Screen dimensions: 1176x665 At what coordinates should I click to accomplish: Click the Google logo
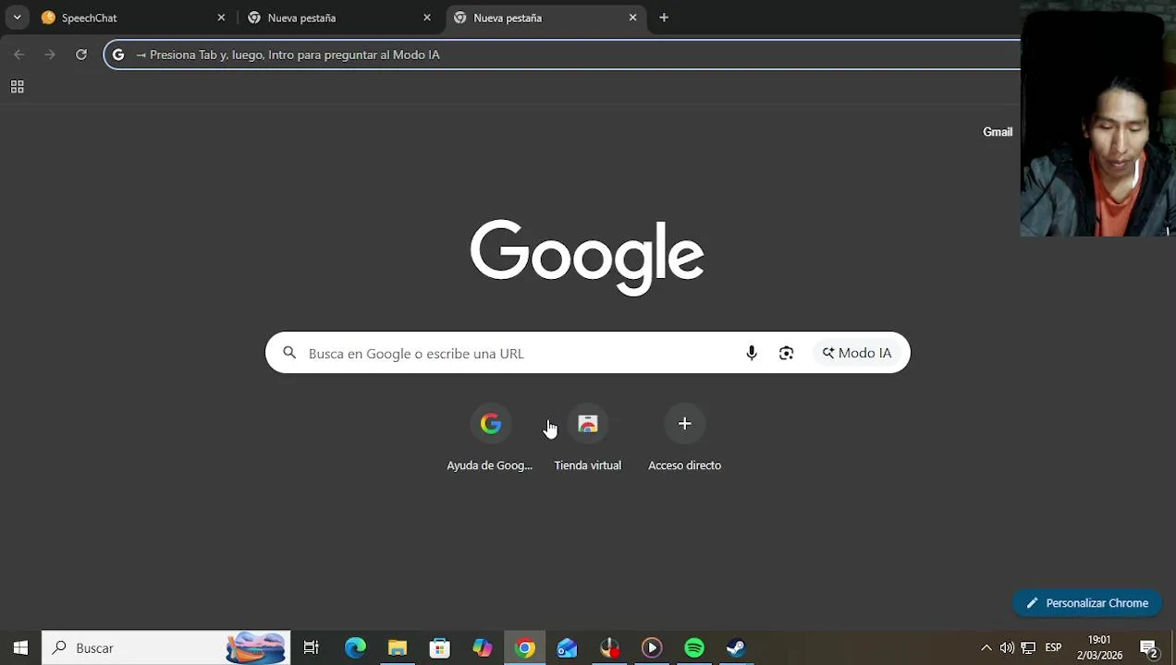coord(587,257)
